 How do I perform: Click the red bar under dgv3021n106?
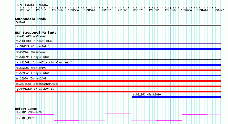coord(118,92)
